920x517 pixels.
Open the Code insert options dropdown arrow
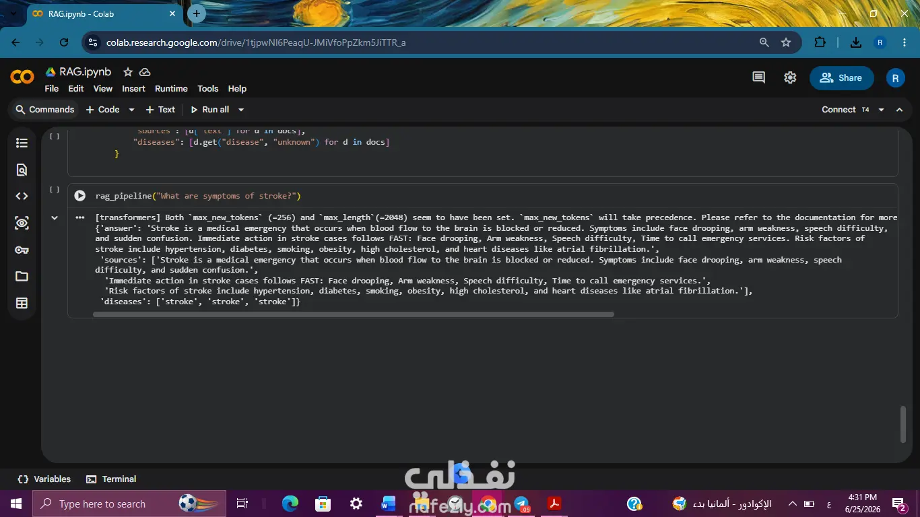(131, 110)
